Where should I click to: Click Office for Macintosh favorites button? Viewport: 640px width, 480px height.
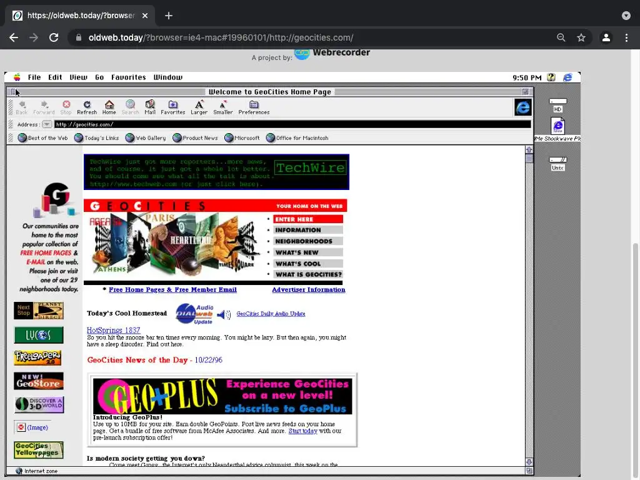tap(297, 138)
